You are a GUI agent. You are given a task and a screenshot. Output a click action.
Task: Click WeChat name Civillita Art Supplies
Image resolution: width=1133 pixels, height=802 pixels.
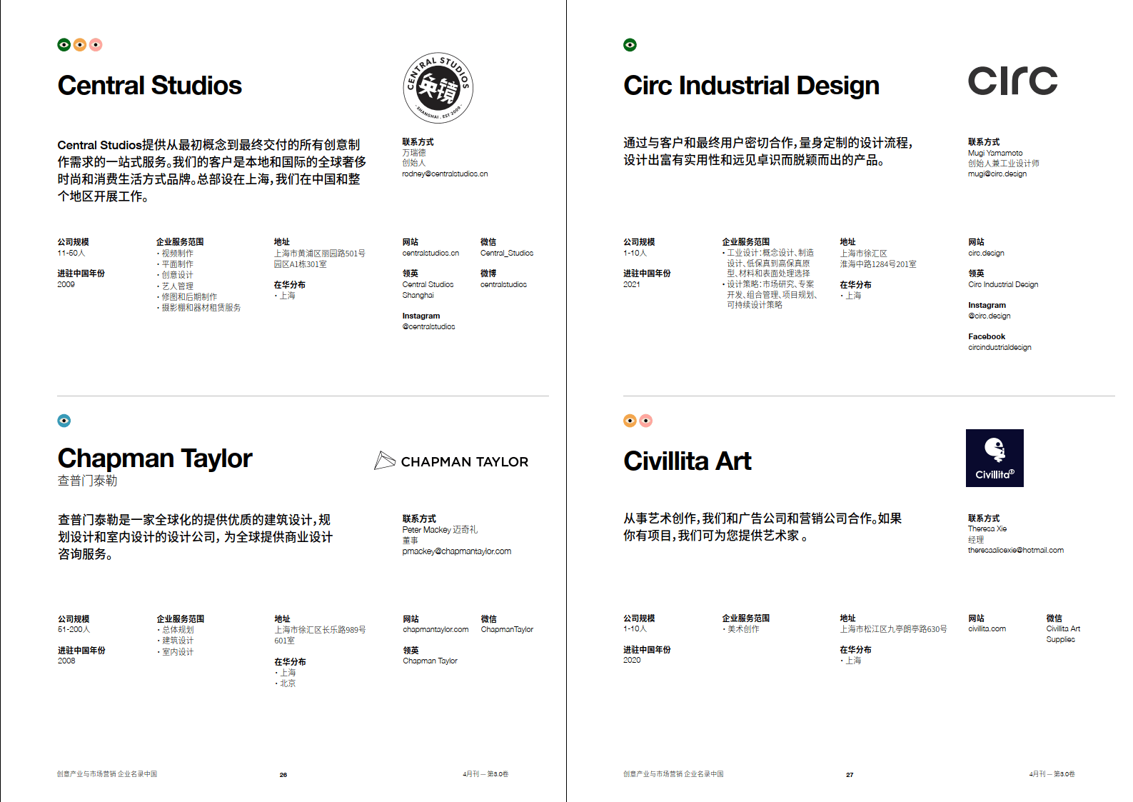pyautogui.click(x=1063, y=634)
